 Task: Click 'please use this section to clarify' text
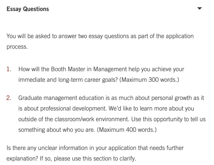click(x=95, y=159)
